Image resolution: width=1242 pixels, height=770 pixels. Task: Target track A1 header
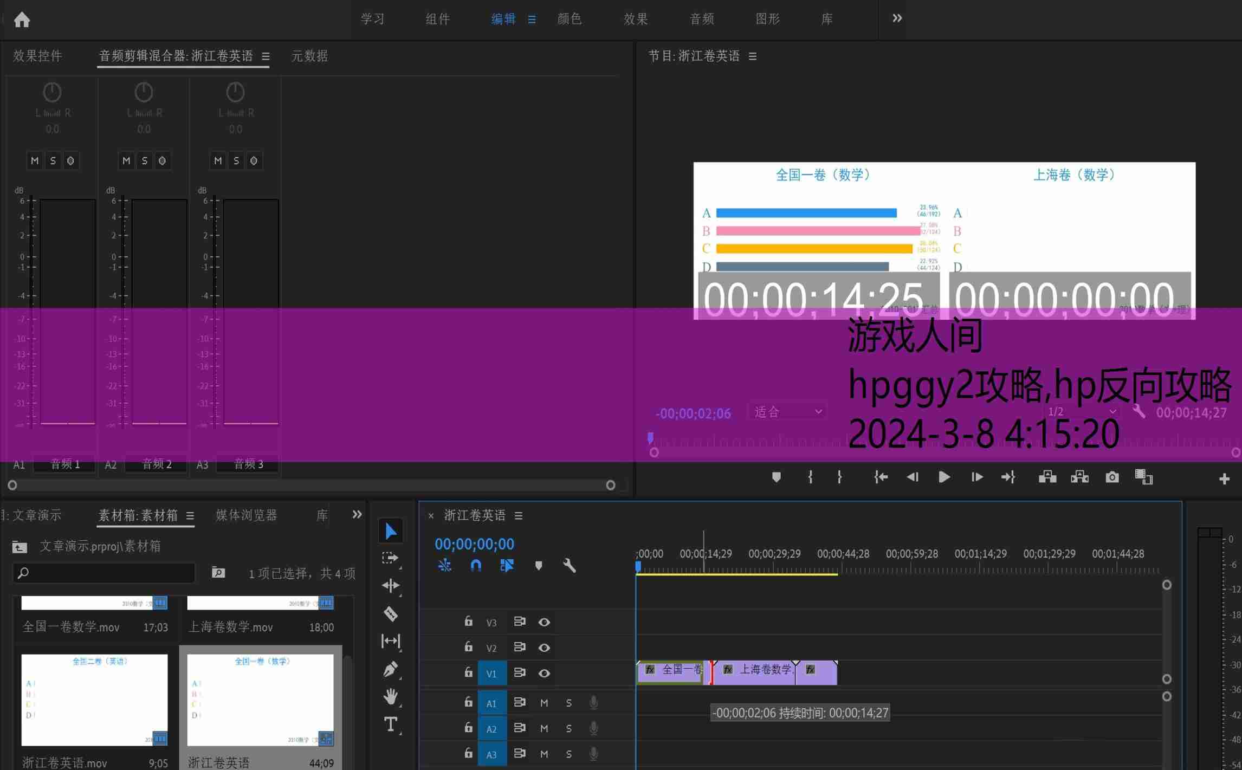pos(491,703)
